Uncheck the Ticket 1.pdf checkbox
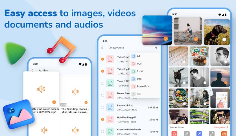This screenshot has width=236, height=136. pos(102,59)
